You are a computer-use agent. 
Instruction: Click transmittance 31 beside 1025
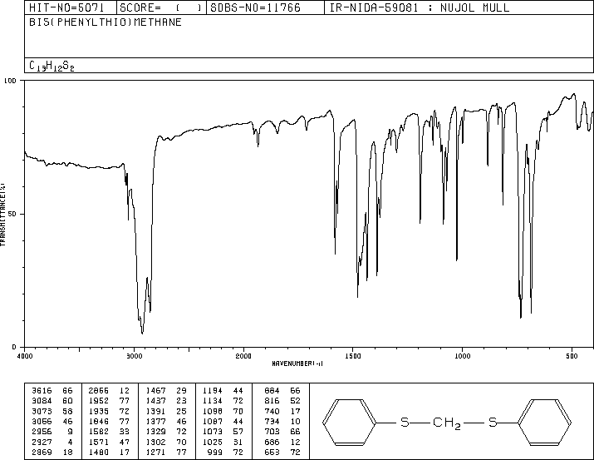tap(238, 442)
